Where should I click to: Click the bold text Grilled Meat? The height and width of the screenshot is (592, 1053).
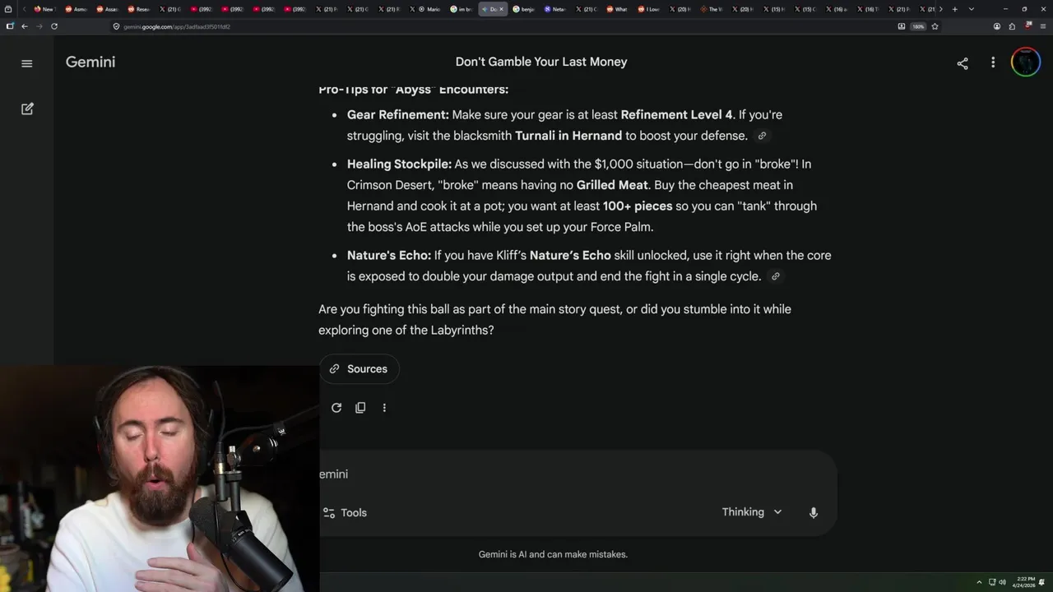click(612, 185)
